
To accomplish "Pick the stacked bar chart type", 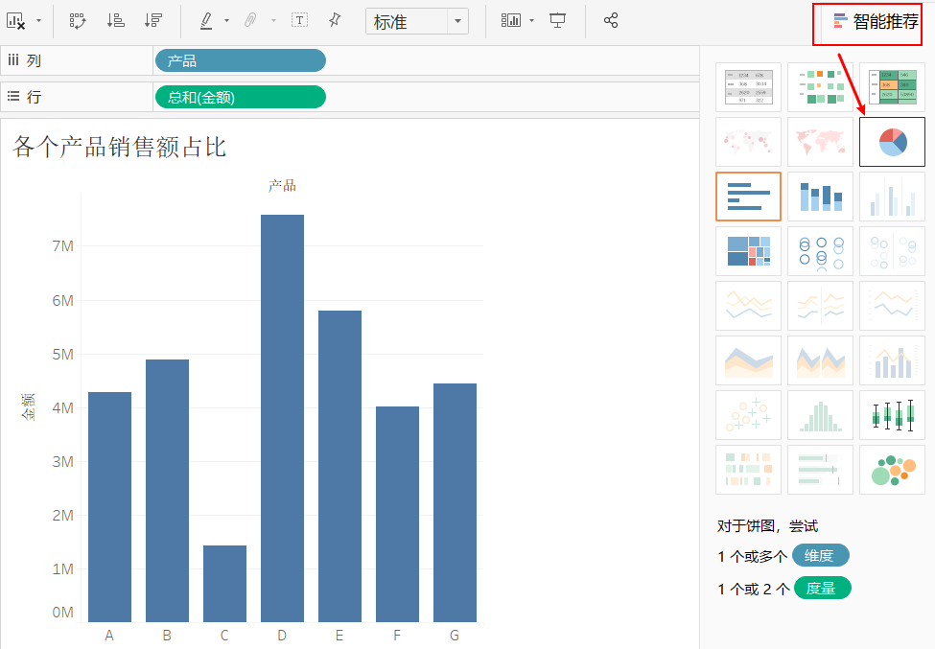I will pos(820,197).
